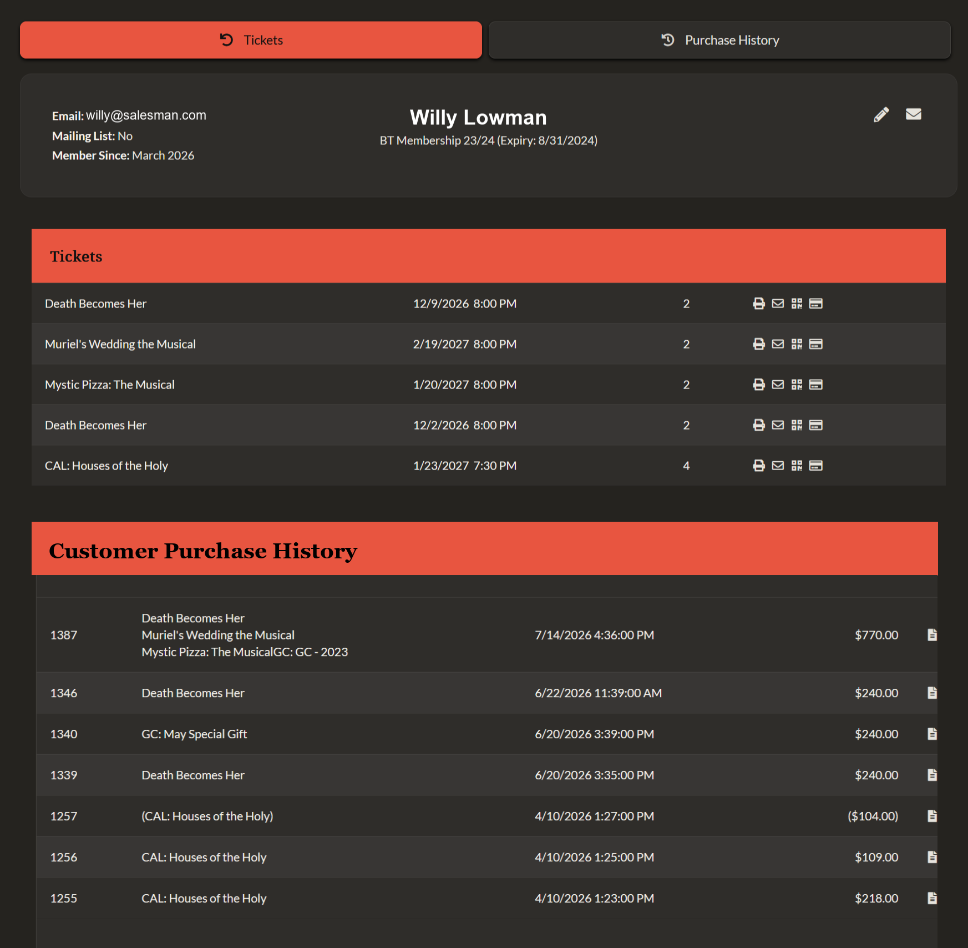Click the $770.00 order total
Viewport: 968px width, 948px height.
tap(876, 635)
